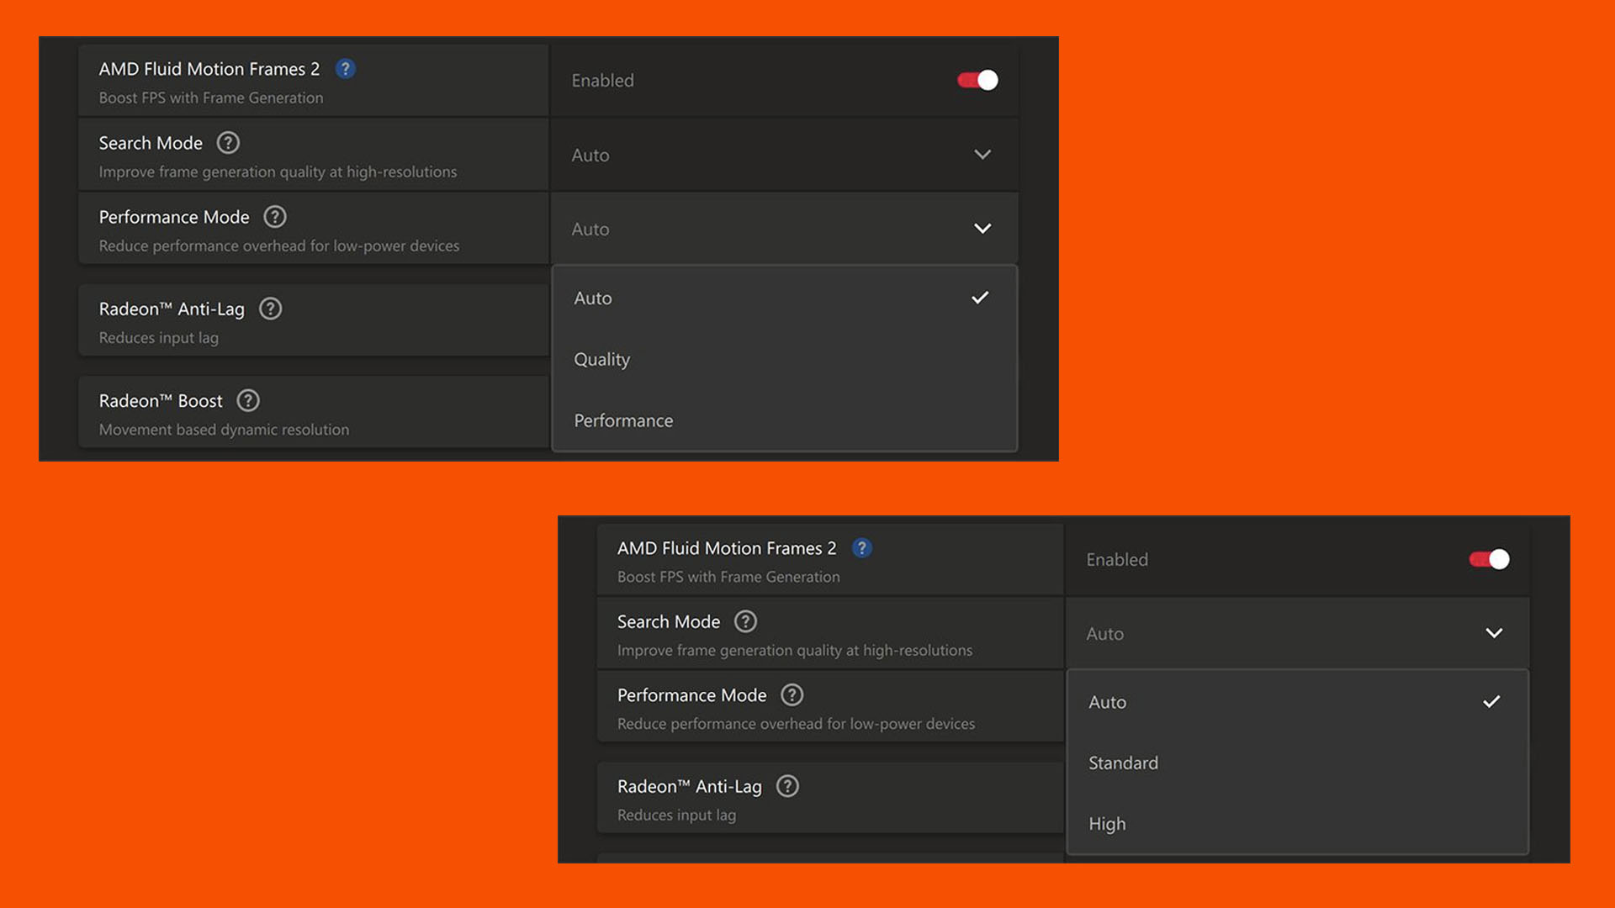This screenshot has height=908, width=1615.
Task: Click Enabled status text in top panel
Action: coord(603,81)
